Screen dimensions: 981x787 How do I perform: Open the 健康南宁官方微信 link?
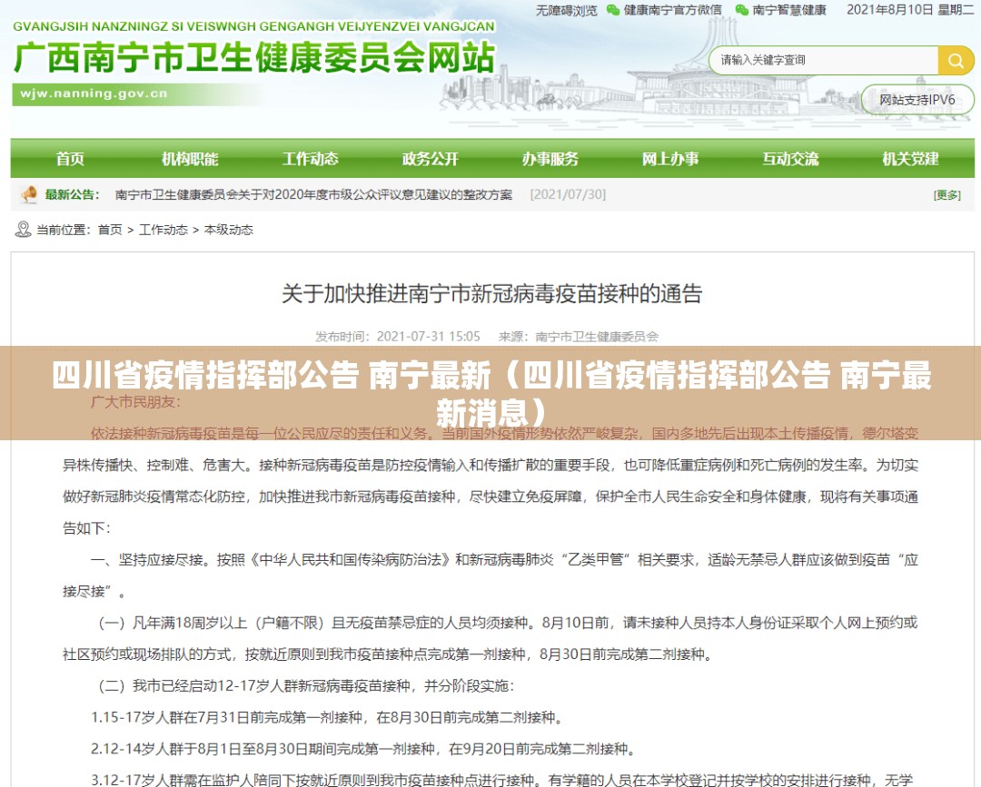[672, 10]
